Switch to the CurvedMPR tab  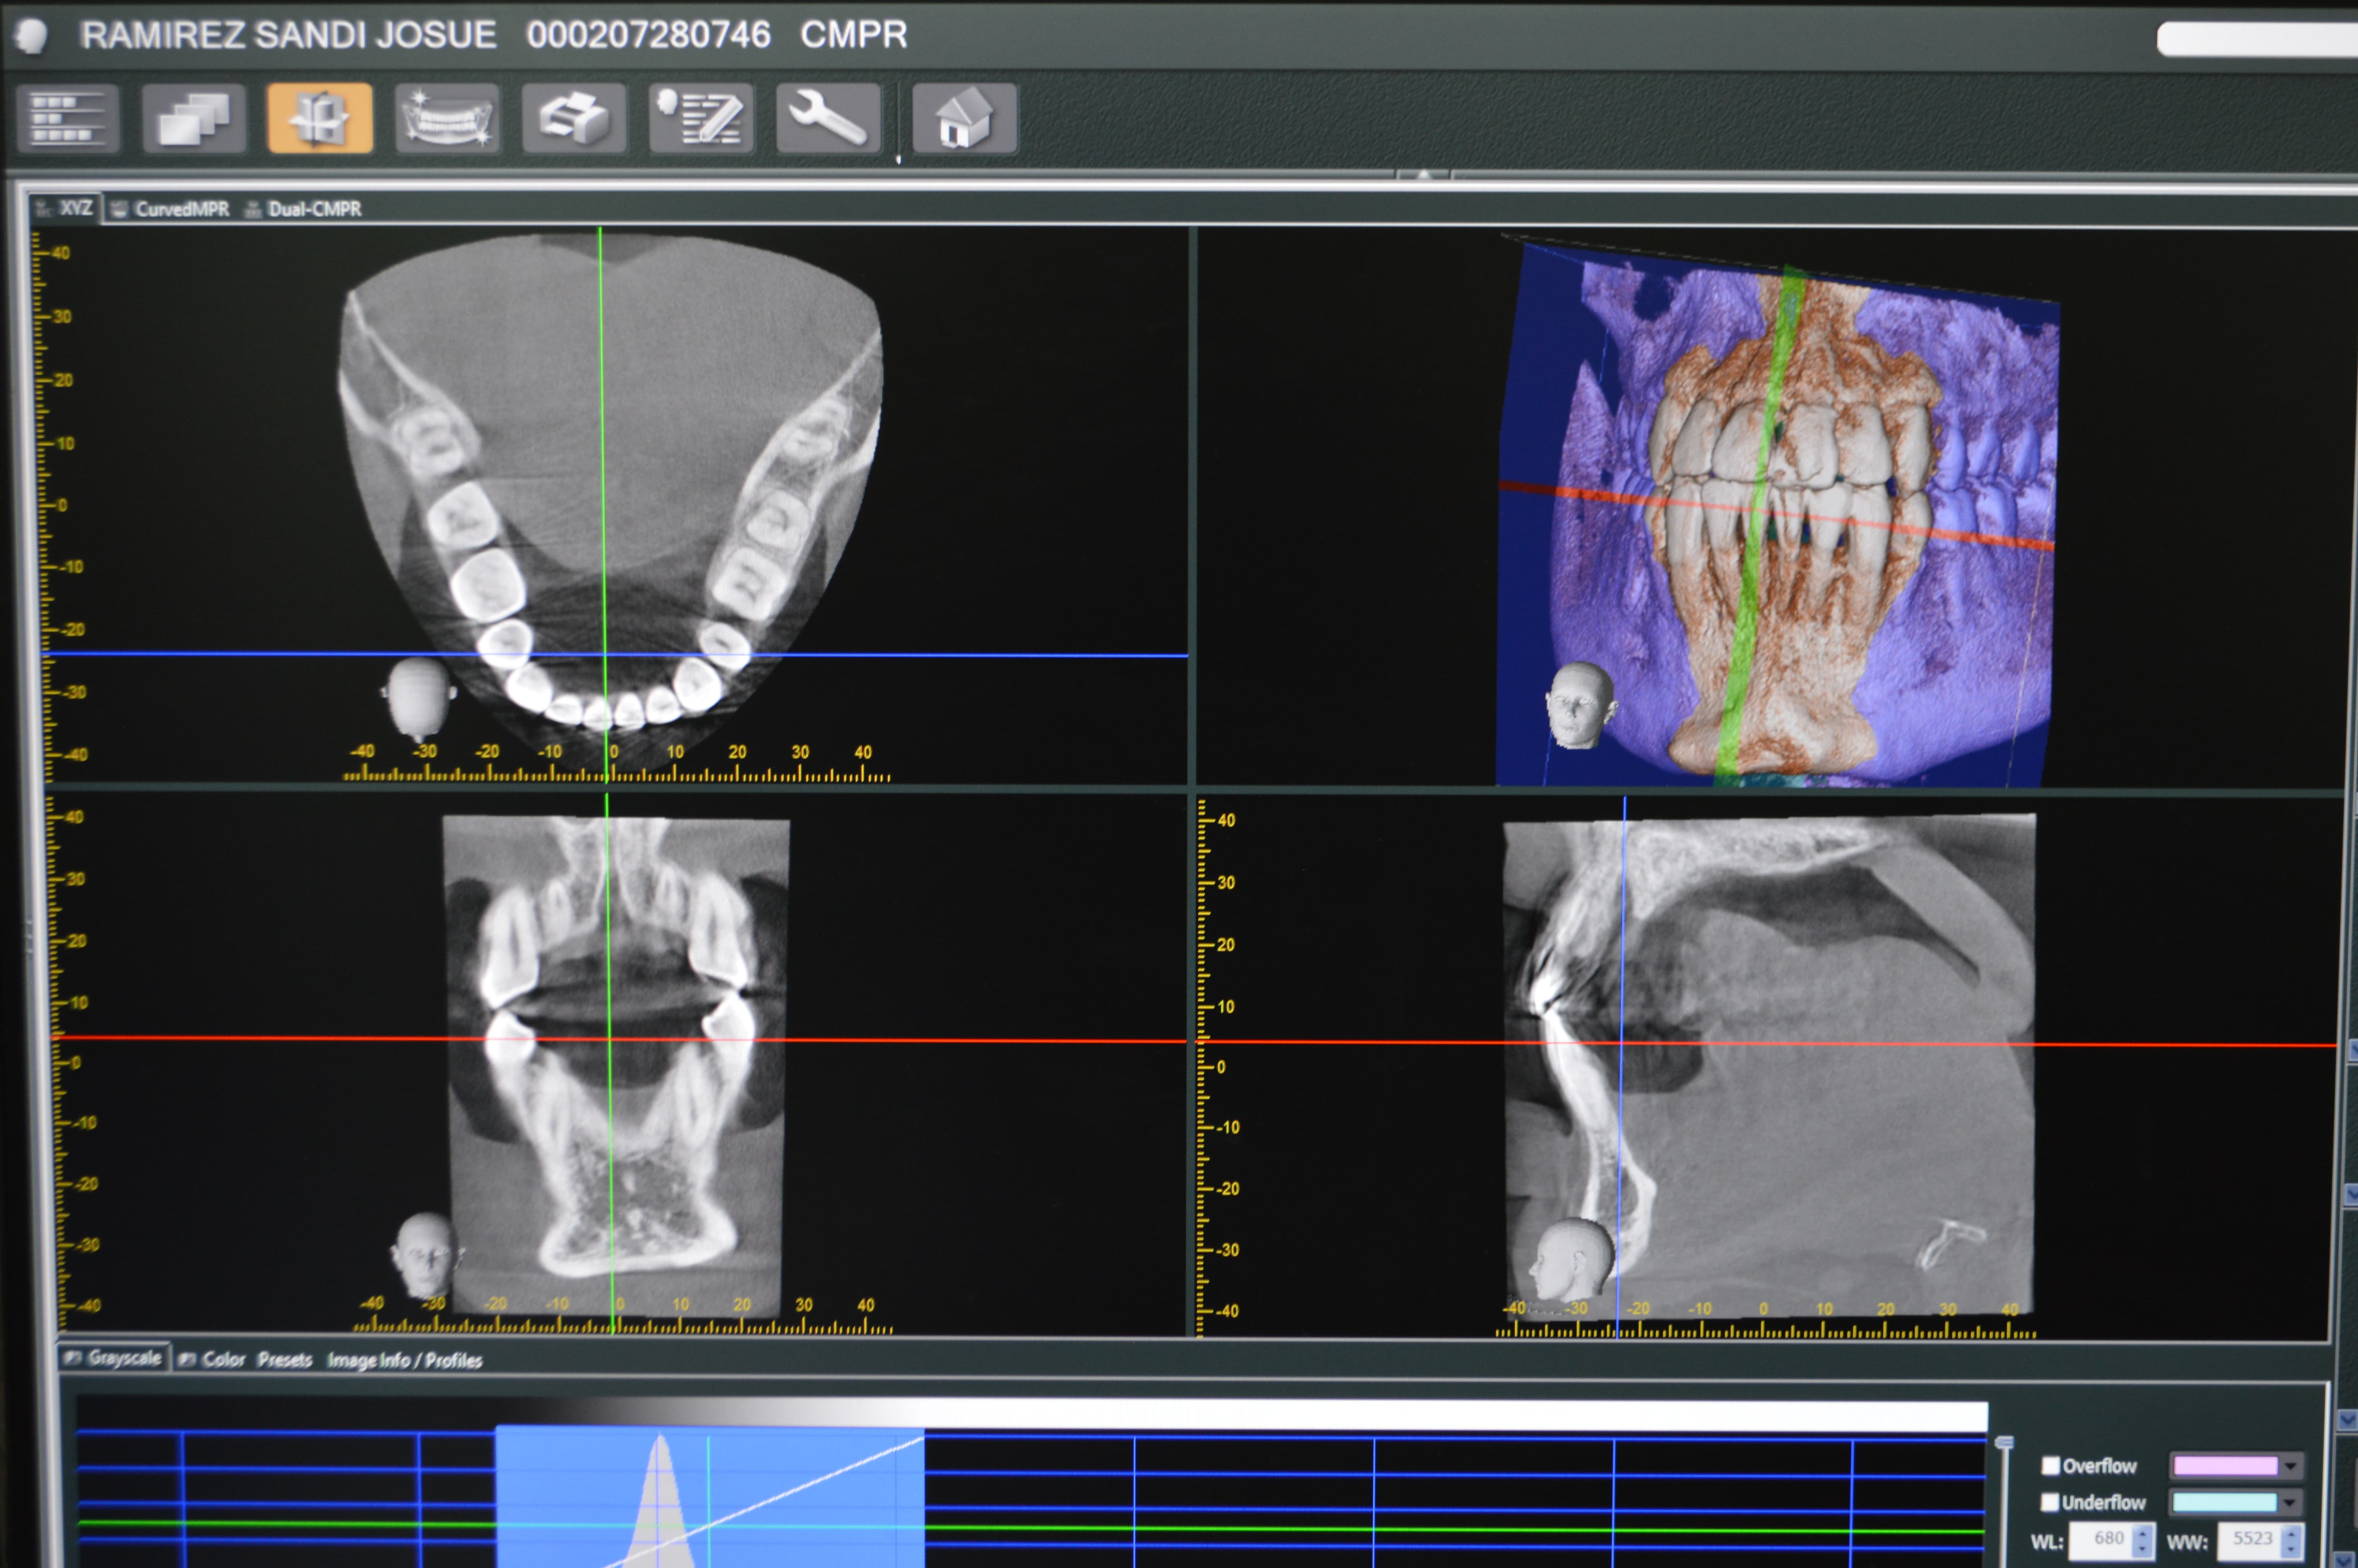[171, 209]
